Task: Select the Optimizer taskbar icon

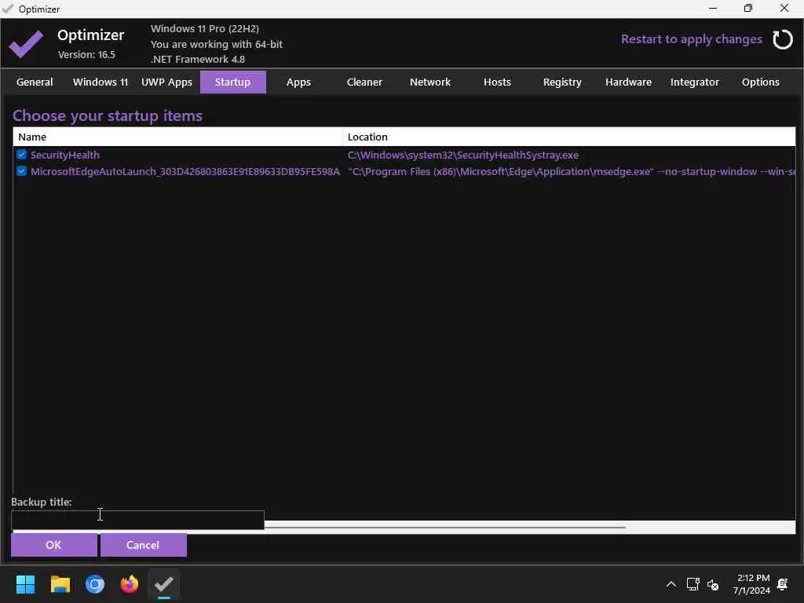Action: pos(164,584)
